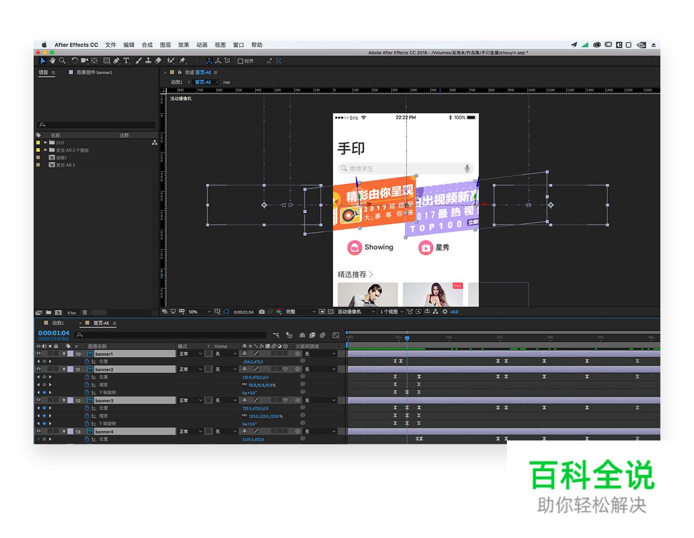The width and height of the screenshot is (694, 538).
Task: Click the 动效1 breadcrumb in composition viewer
Action: coord(177,82)
